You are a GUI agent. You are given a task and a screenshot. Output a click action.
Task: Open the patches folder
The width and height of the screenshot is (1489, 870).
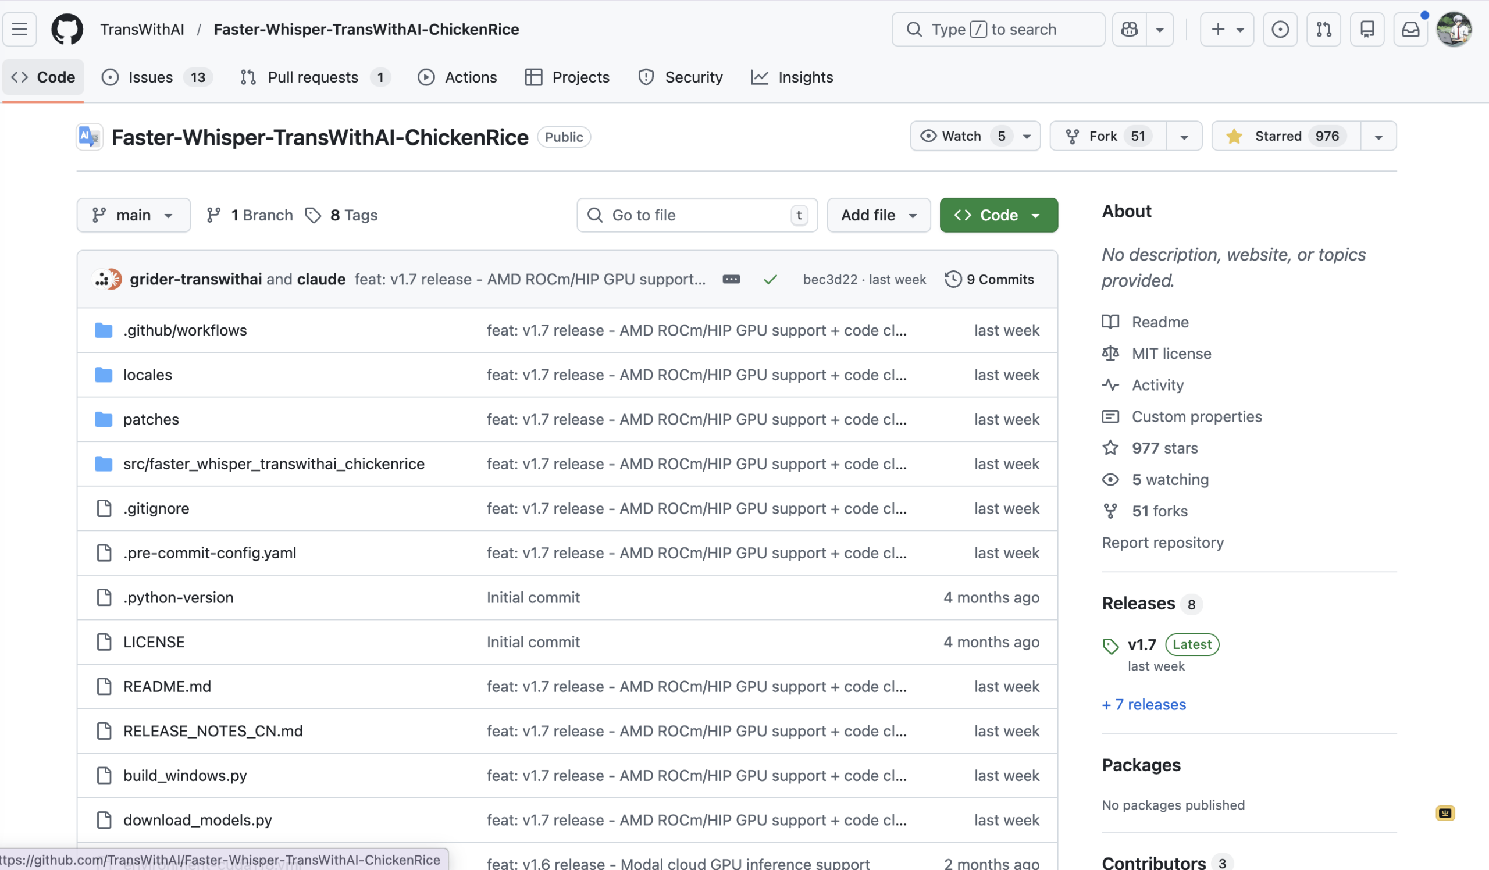151,419
